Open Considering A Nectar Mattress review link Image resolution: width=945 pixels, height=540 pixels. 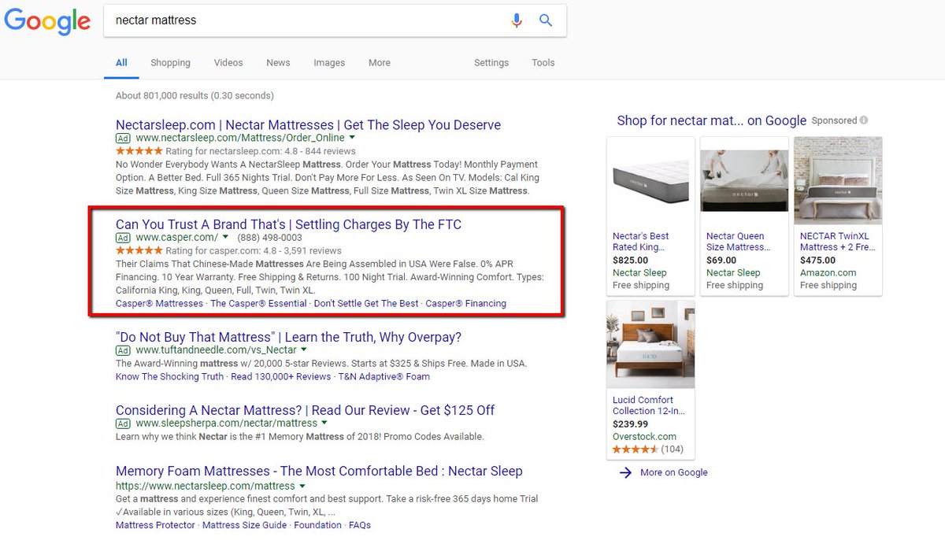(x=305, y=410)
